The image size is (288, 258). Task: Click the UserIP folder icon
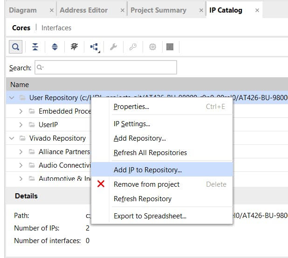coord(32,125)
